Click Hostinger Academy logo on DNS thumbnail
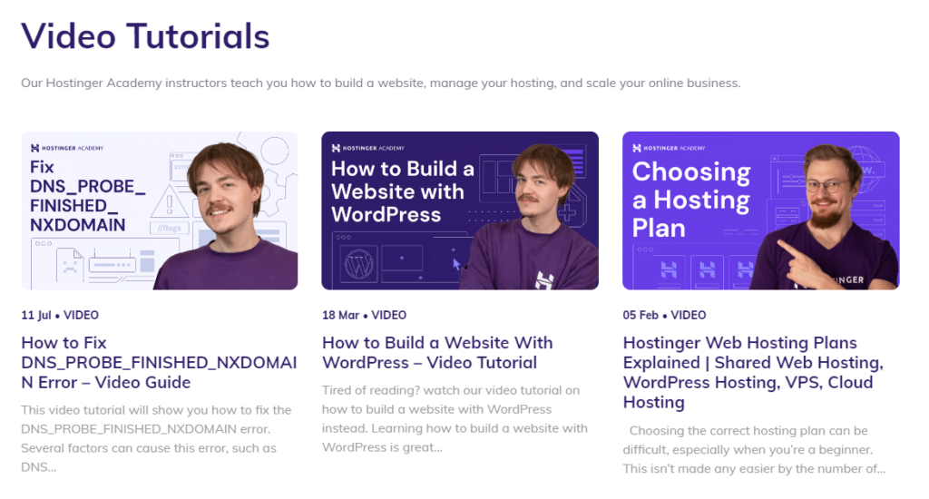929x499 pixels. [67, 148]
